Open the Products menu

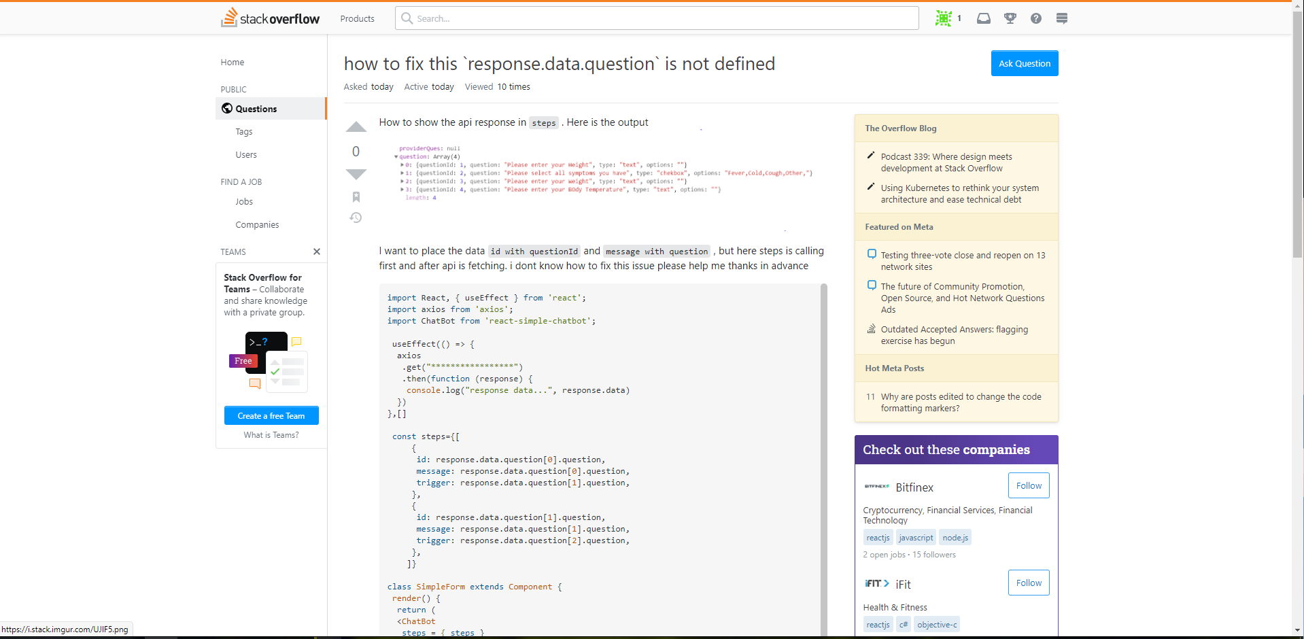357,18
